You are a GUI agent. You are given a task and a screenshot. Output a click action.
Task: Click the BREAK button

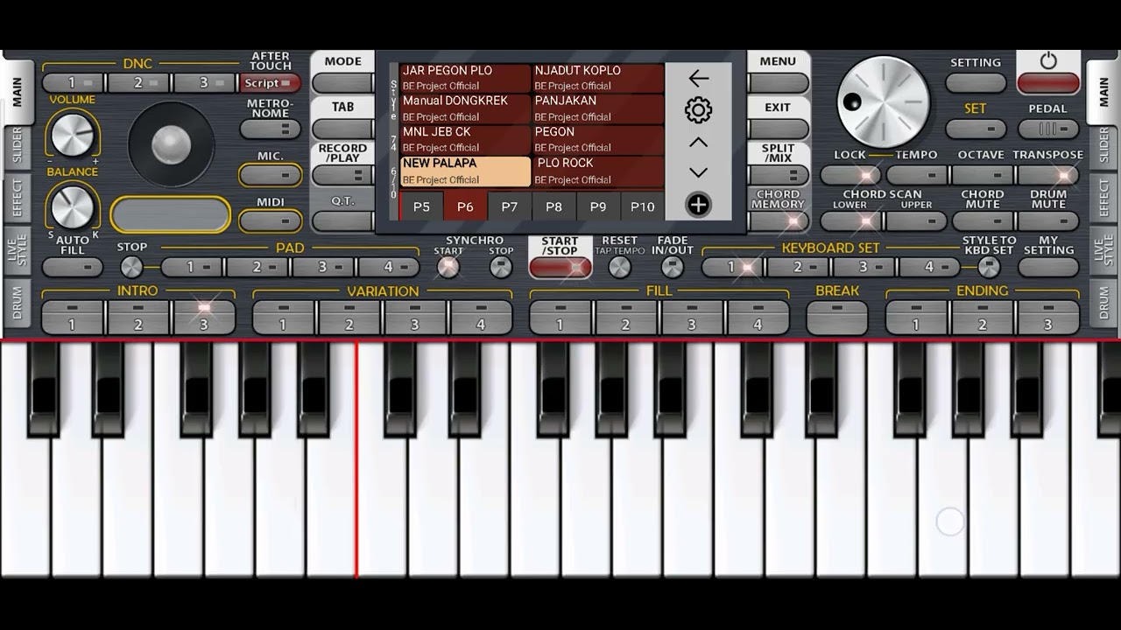(837, 317)
